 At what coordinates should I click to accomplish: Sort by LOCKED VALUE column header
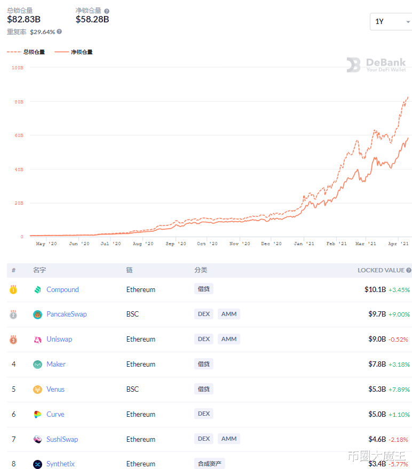tap(381, 270)
